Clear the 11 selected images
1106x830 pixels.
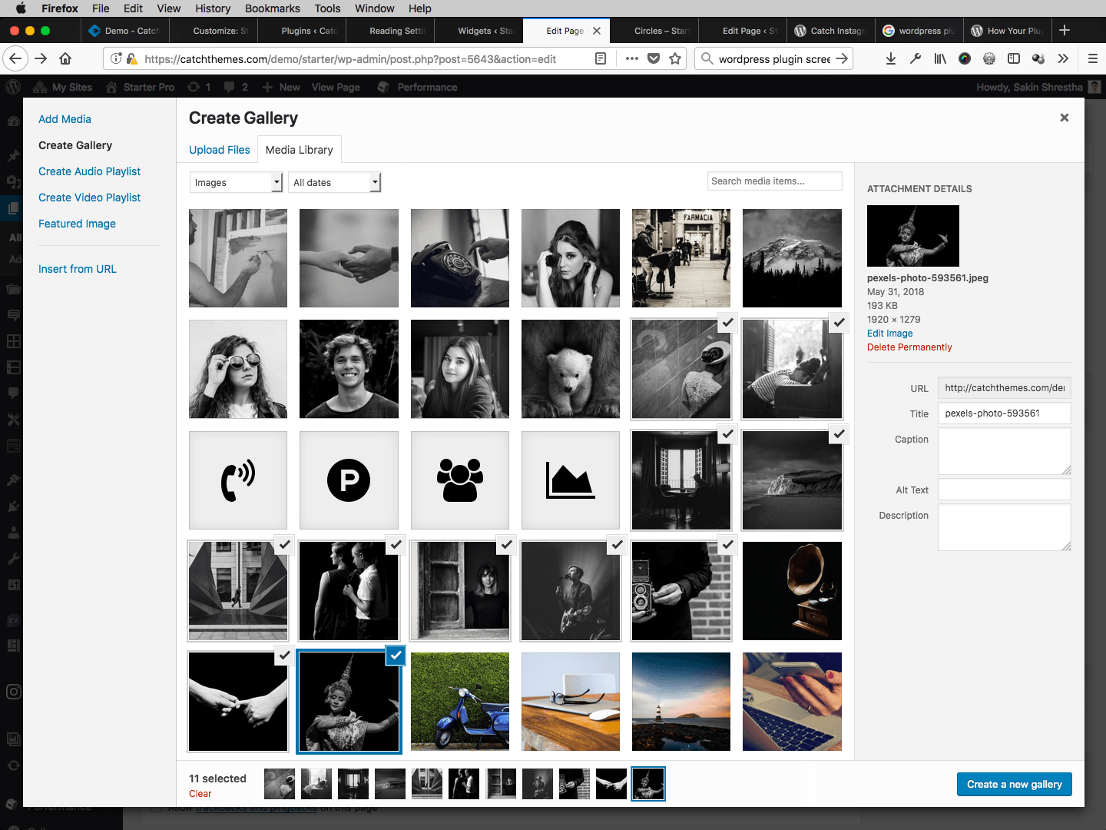(200, 794)
